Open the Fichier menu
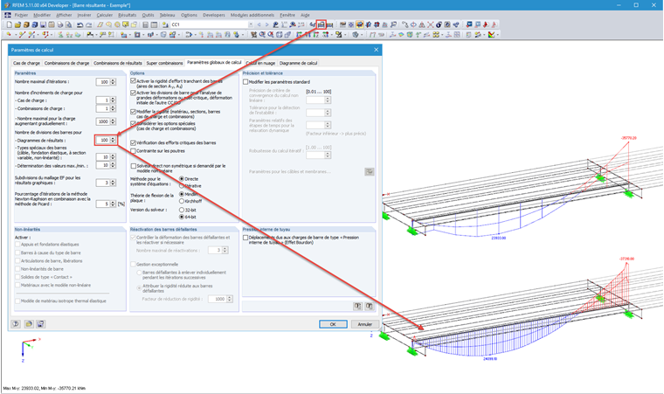Viewport: 664px width, 394px height. point(21,15)
